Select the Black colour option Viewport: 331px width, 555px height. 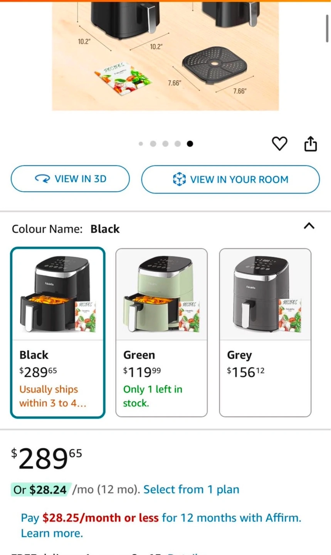(x=58, y=332)
